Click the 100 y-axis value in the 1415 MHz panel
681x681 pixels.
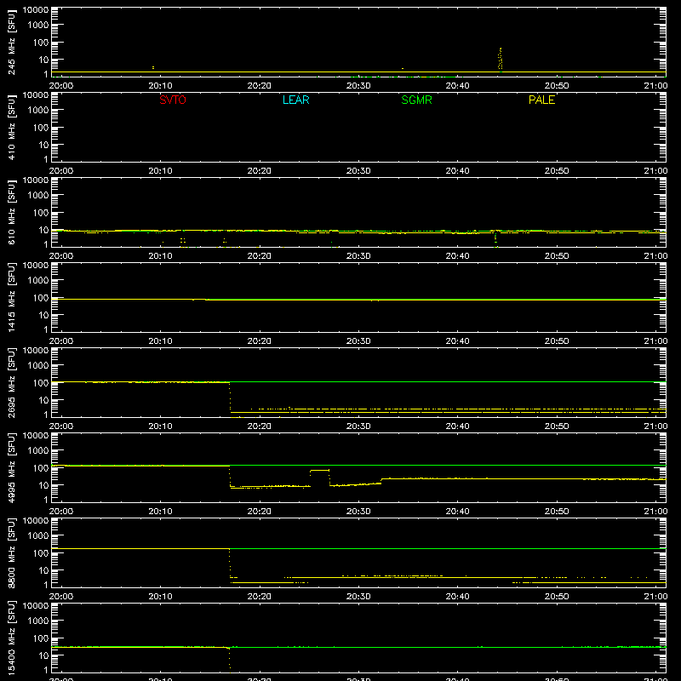point(41,298)
